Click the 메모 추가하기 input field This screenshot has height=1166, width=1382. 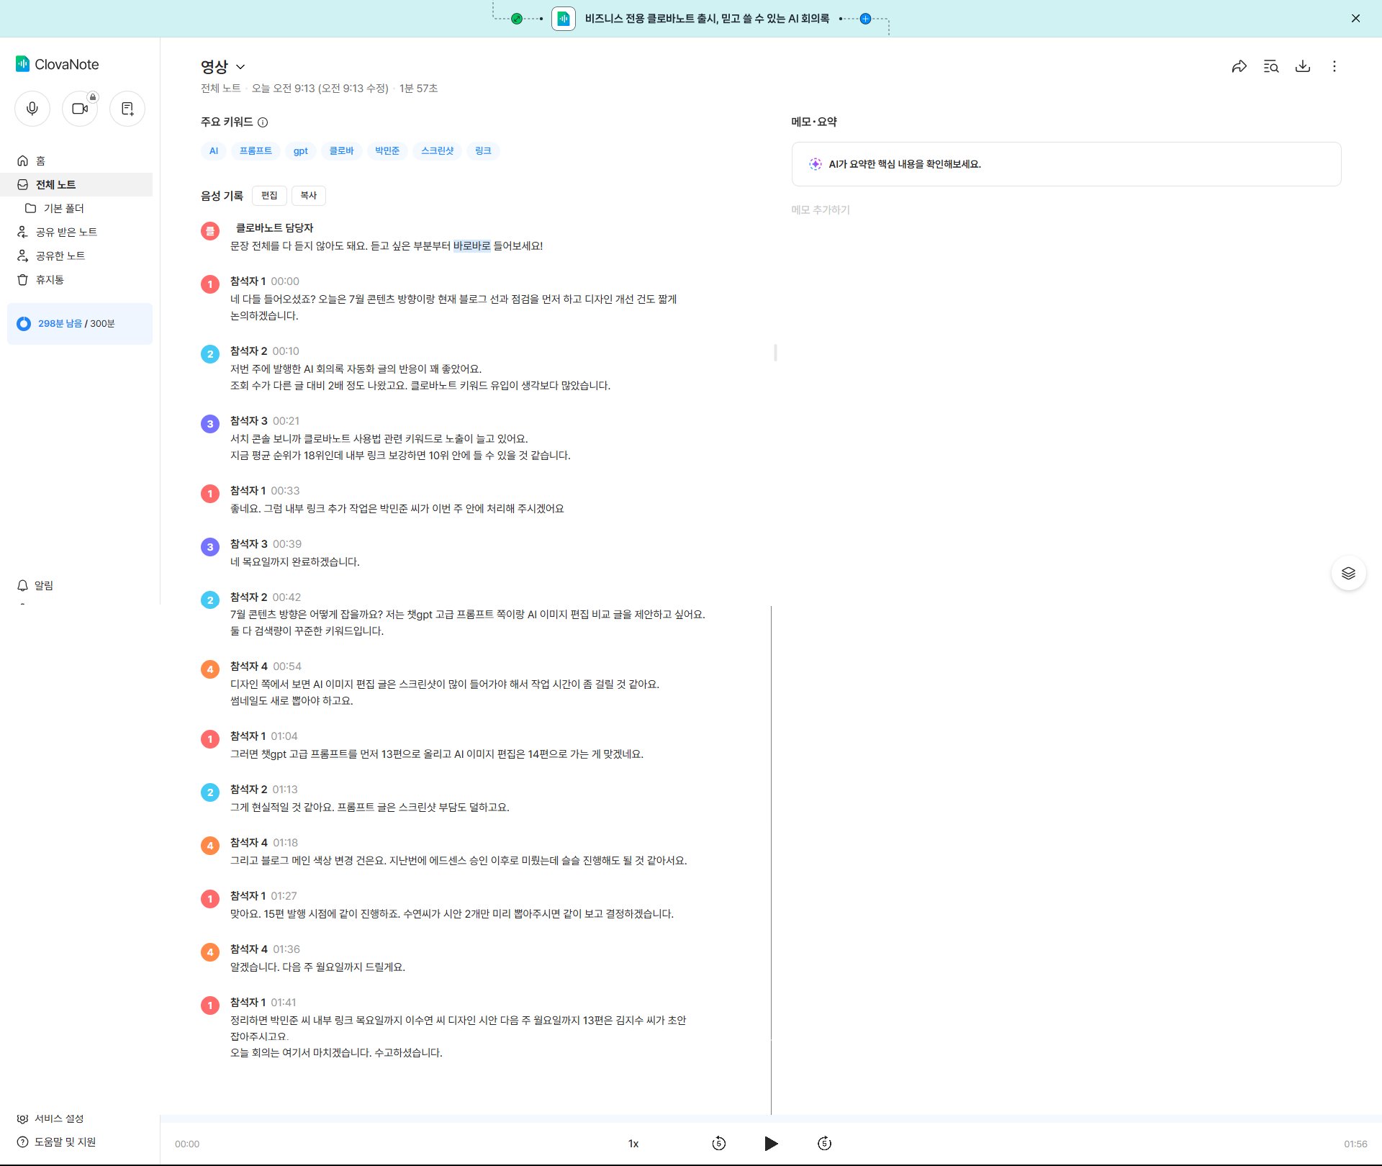(821, 209)
